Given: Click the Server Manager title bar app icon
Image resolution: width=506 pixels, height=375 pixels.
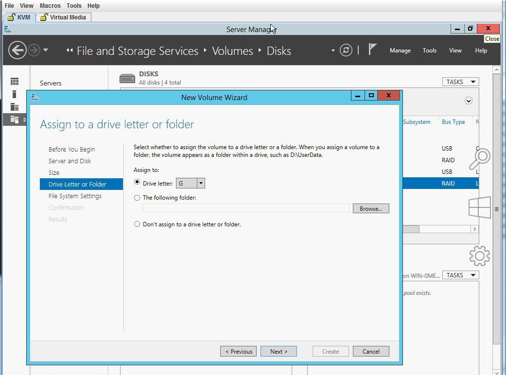Looking at the screenshot, I should [x=8, y=29].
